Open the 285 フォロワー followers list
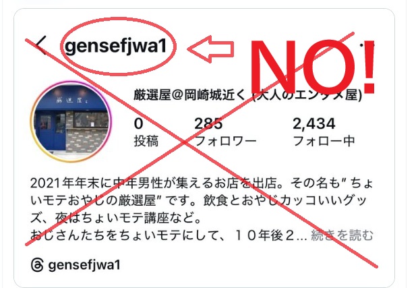420x288 pixels. (x=225, y=132)
